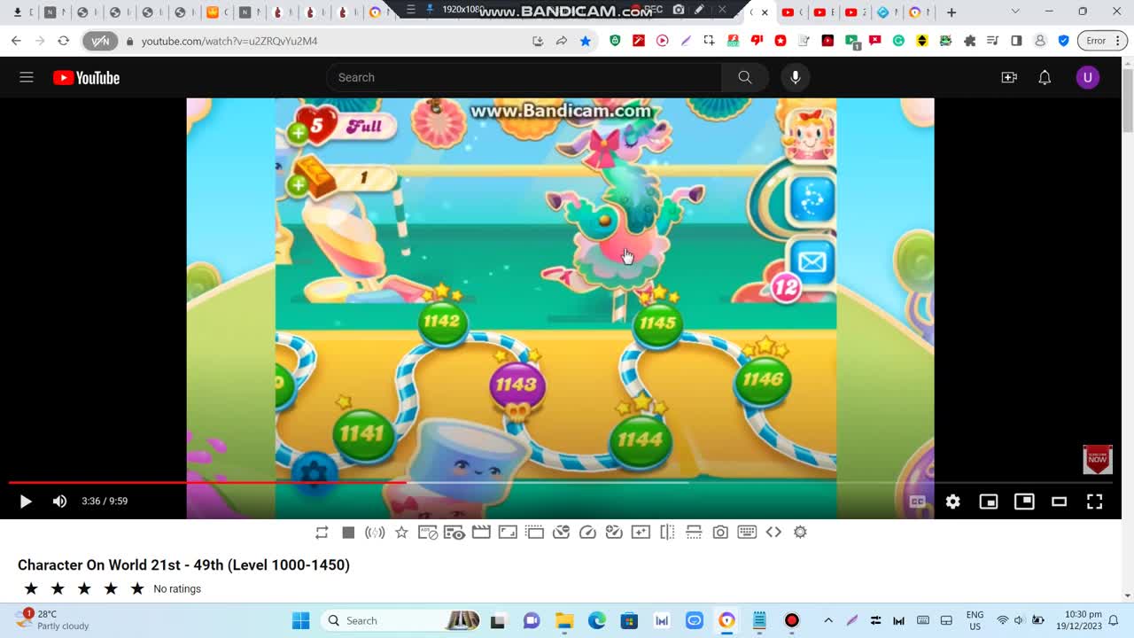Open video player settings gear
The height and width of the screenshot is (638, 1134).
[x=952, y=502]
